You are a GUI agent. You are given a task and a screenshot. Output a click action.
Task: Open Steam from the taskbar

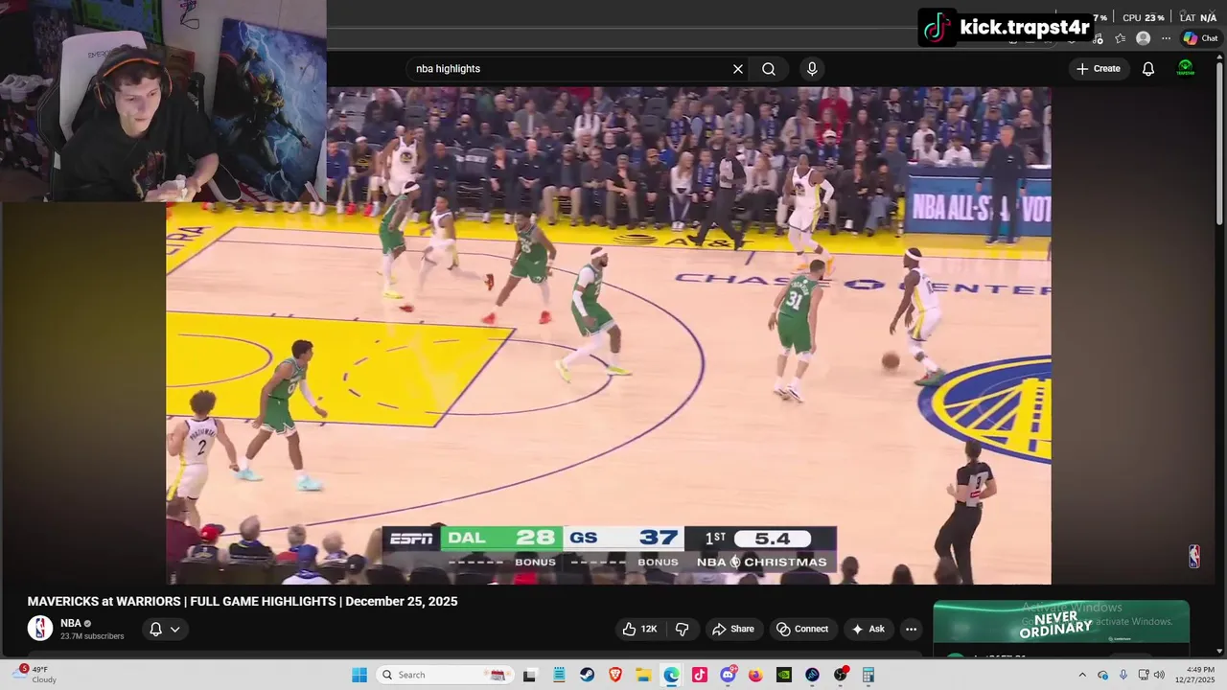coord(587,675)
